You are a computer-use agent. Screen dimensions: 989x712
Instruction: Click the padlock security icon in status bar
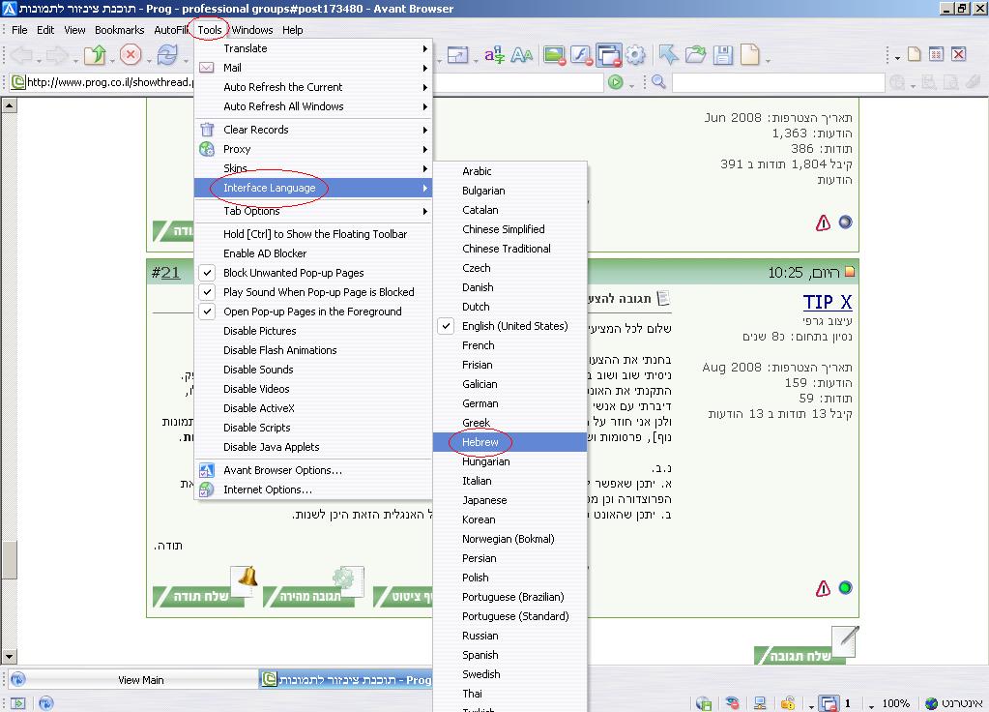tap(788, 703)
